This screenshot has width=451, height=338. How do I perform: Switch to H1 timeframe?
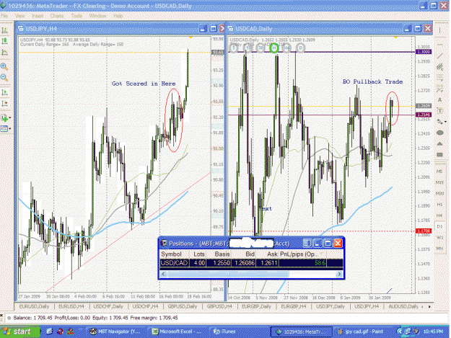point(439,205)
